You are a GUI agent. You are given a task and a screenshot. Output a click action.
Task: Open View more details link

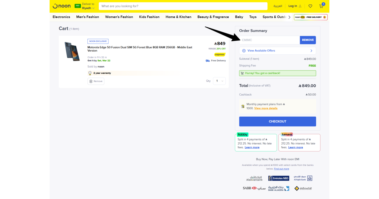coord(266,108)
